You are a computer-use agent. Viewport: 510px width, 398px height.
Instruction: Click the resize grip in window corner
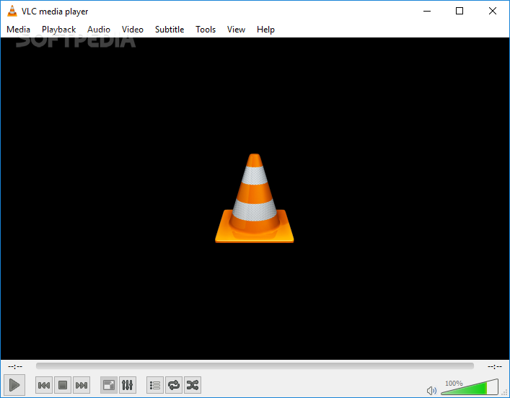tap(505, 393)
